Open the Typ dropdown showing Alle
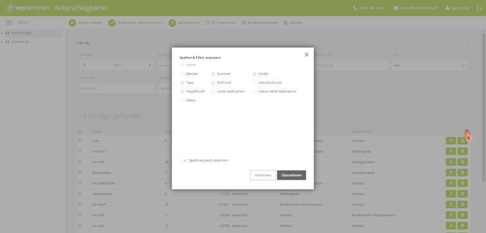 tap(429, 65)
